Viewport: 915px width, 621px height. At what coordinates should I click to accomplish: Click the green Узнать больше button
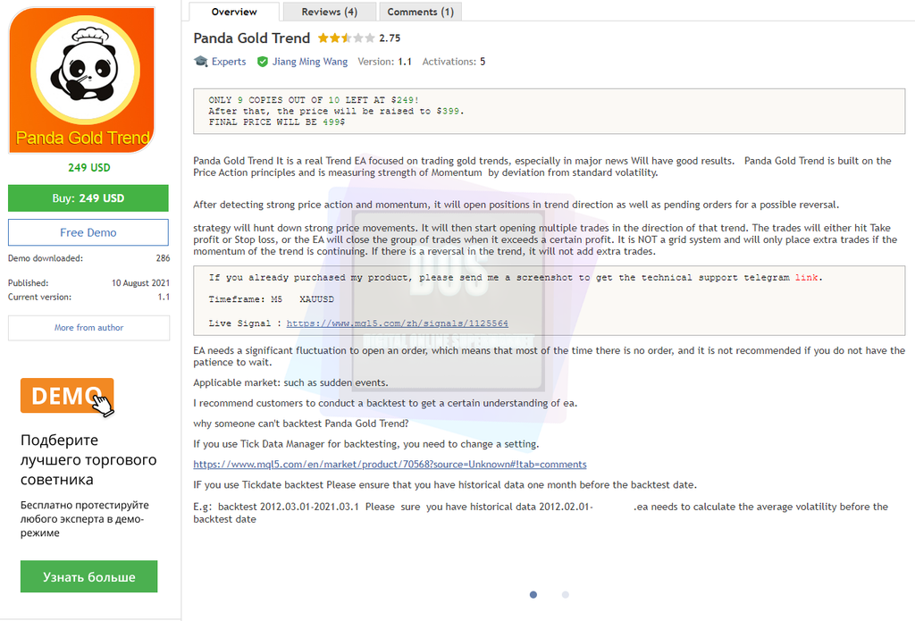pos(88,576)
